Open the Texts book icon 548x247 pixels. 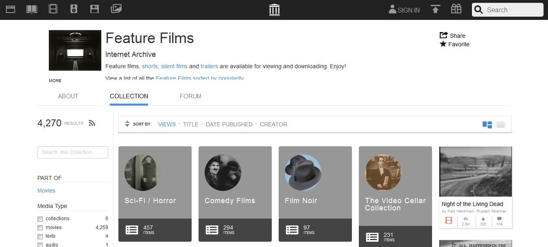(x=32, y=9)
